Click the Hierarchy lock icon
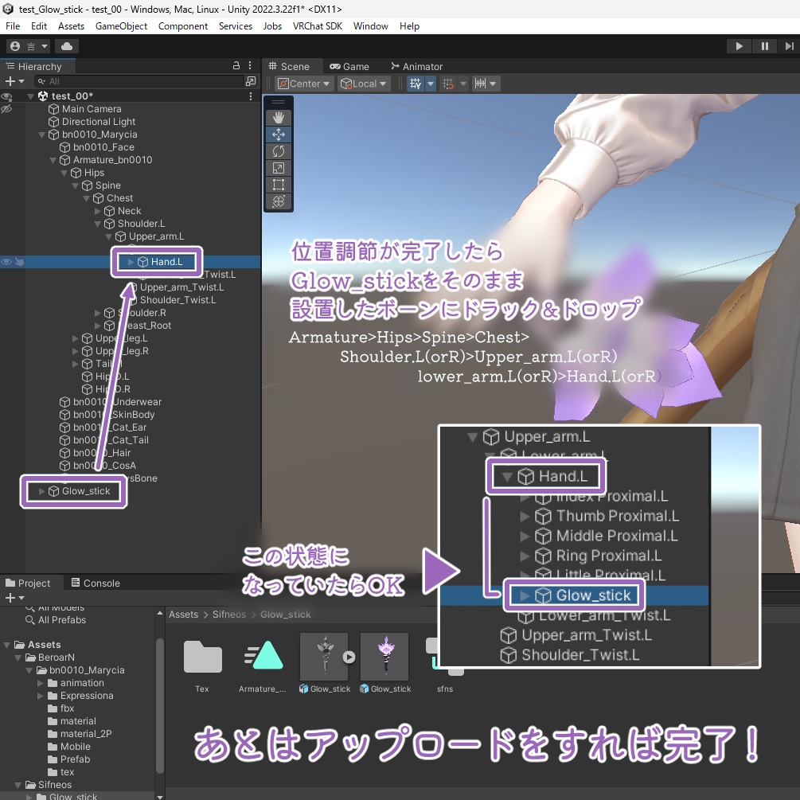 [x=236, y=65]
